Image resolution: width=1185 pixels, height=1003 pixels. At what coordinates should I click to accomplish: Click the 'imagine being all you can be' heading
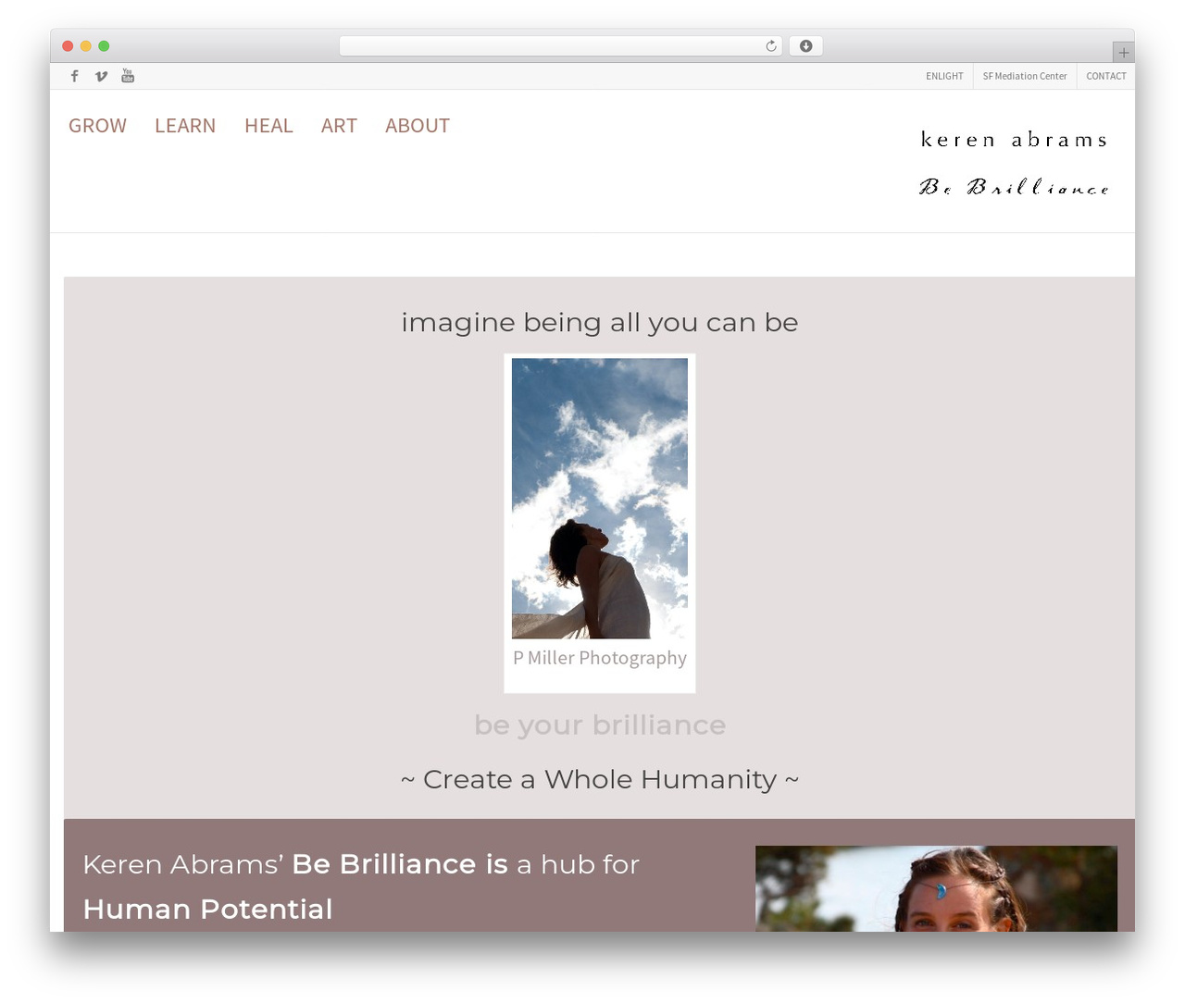(600, 322)
